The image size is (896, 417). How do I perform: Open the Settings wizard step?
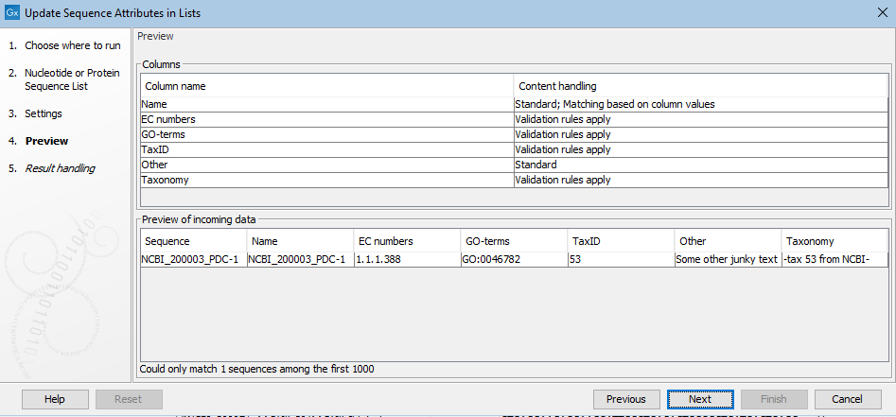pos(44,113)
